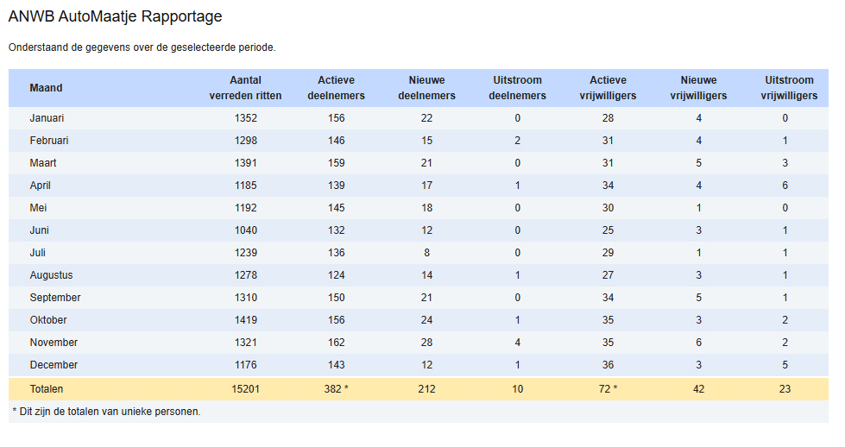The image size is (845, 447).
Task: Click rides value 1321 for November
Action: point(246,343)
